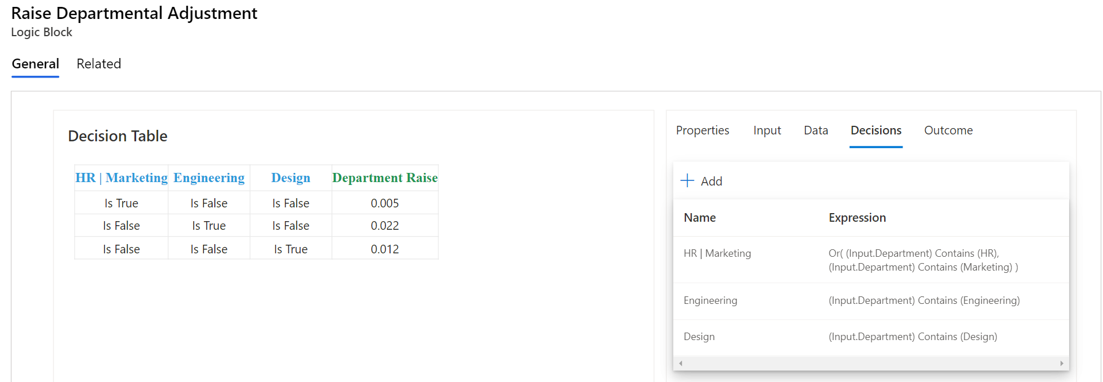This screenshot has height=382, width=1103.
Task: Open the Properties tab
Action: 702,130
